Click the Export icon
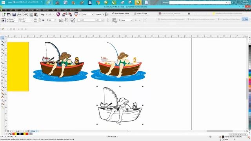The height and width of the screenshot is (141, 251). (x=70, y=14)
